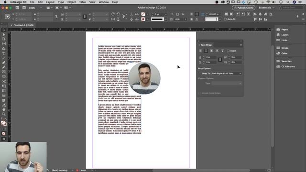The height and width of the screenshot is (172, 306).
Task: Tick the Include Inside Edges checkbox
Action: (x=200, y=93)
